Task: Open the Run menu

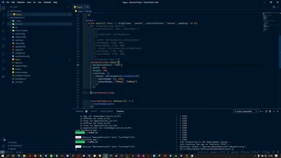Action: 40,2
